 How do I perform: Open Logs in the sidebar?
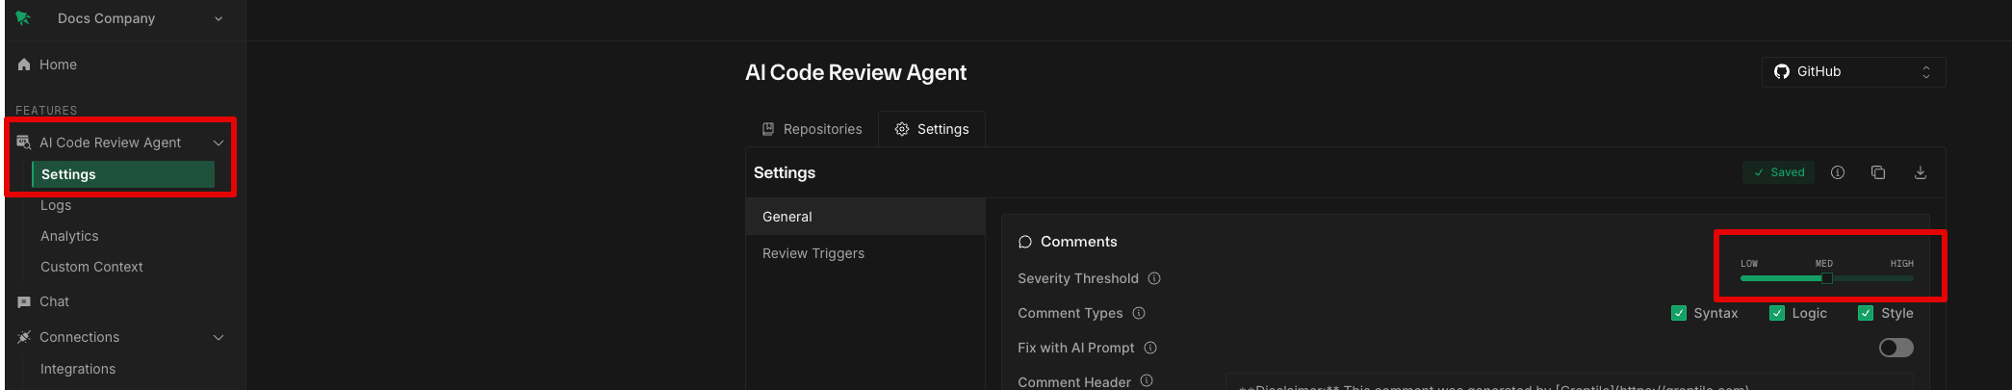56,205
